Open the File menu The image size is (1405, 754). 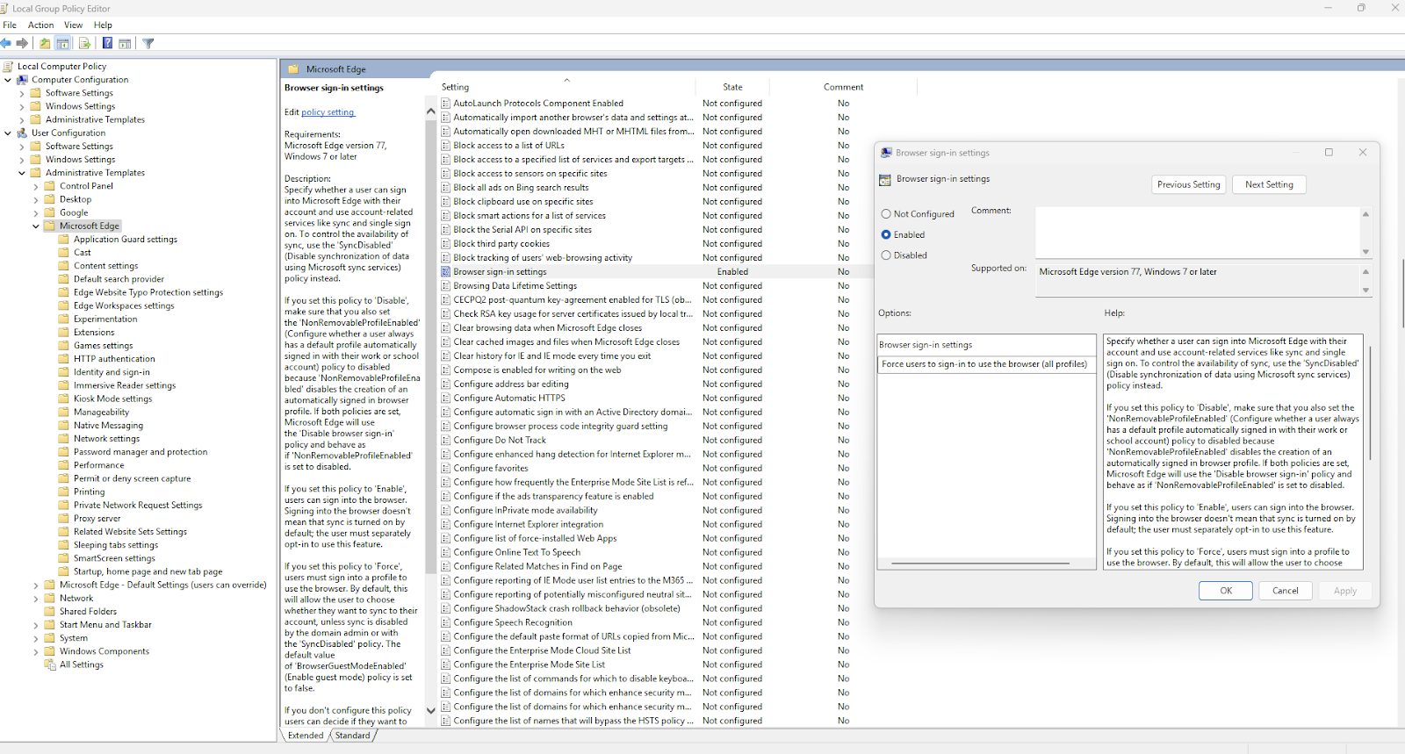tap(10, 25)
